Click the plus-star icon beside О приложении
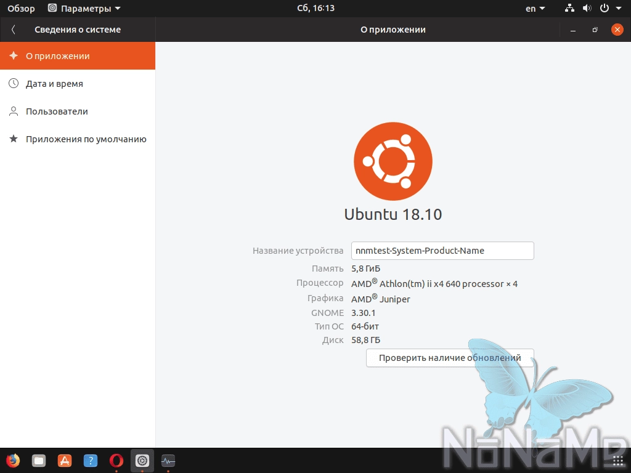This screenshot has height=473, width=631. (14, 55)
